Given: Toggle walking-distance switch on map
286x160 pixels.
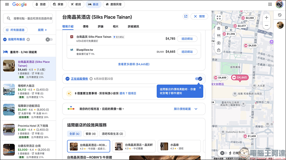Looking at the screenshot, I should click(x=224, y=153).
